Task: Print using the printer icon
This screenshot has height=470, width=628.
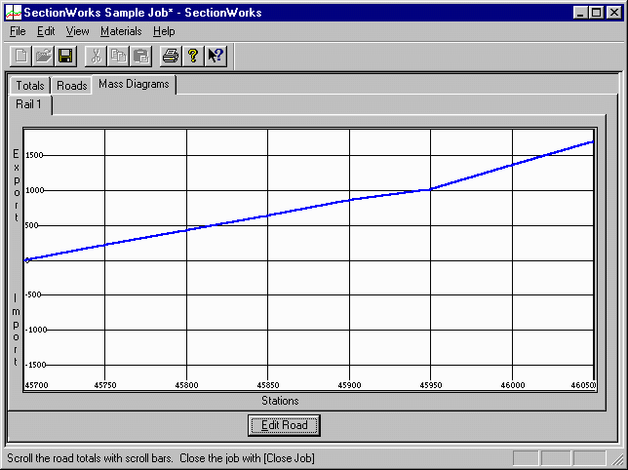Action: coord(171,57)
